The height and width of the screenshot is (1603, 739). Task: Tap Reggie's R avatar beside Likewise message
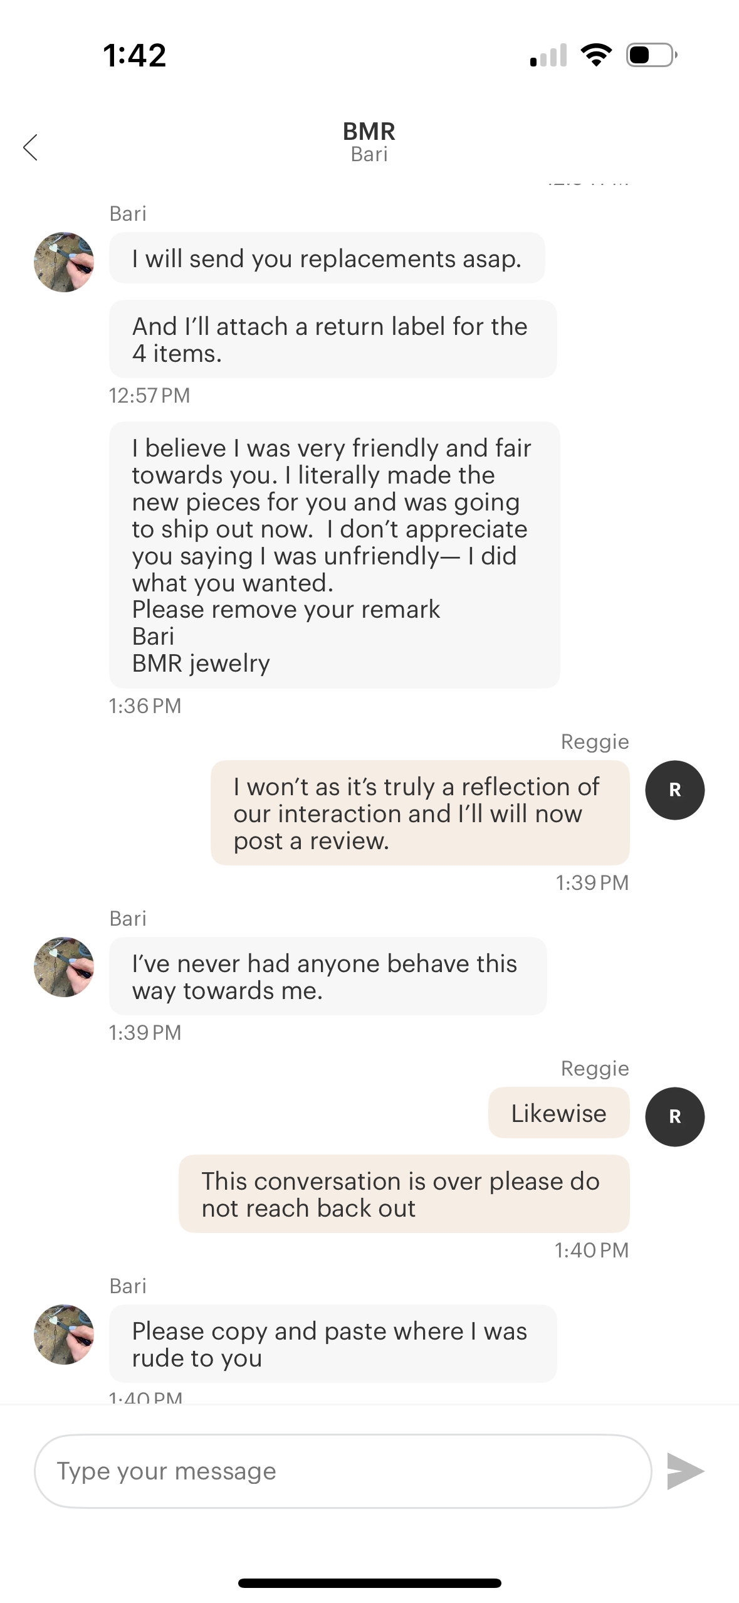[674, 1116]
